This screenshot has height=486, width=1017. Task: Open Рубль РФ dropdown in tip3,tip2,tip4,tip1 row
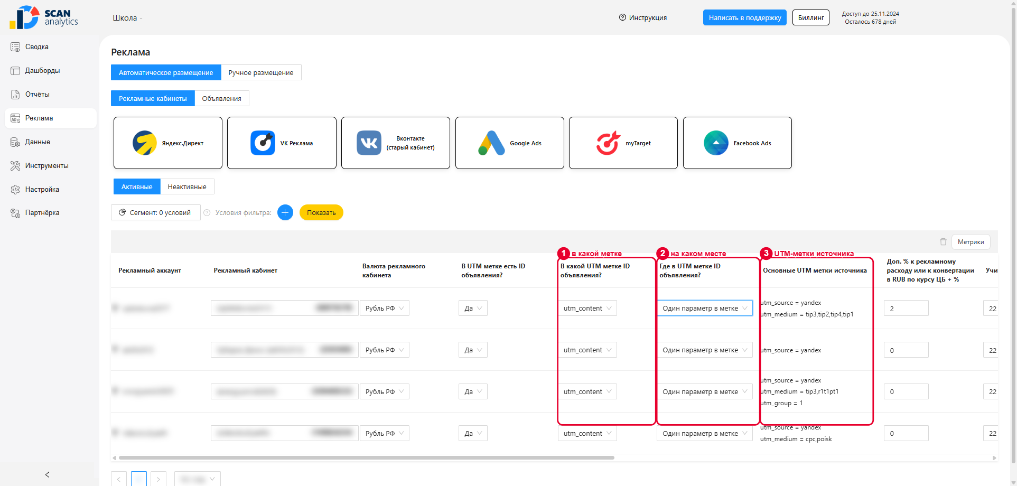[x=385, y=308]
